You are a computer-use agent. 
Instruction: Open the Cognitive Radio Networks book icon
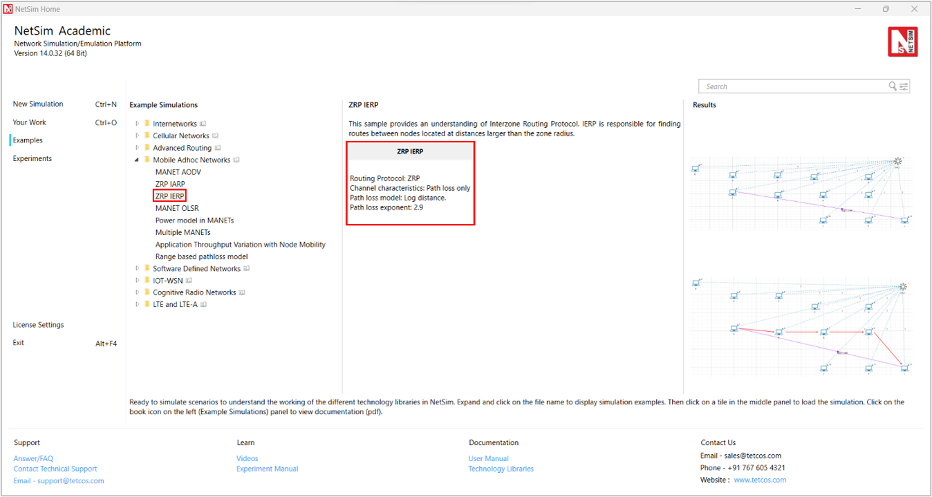click(242, 292)
